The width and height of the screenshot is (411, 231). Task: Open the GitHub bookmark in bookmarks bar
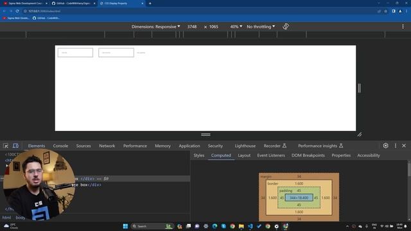coord(46,18)
